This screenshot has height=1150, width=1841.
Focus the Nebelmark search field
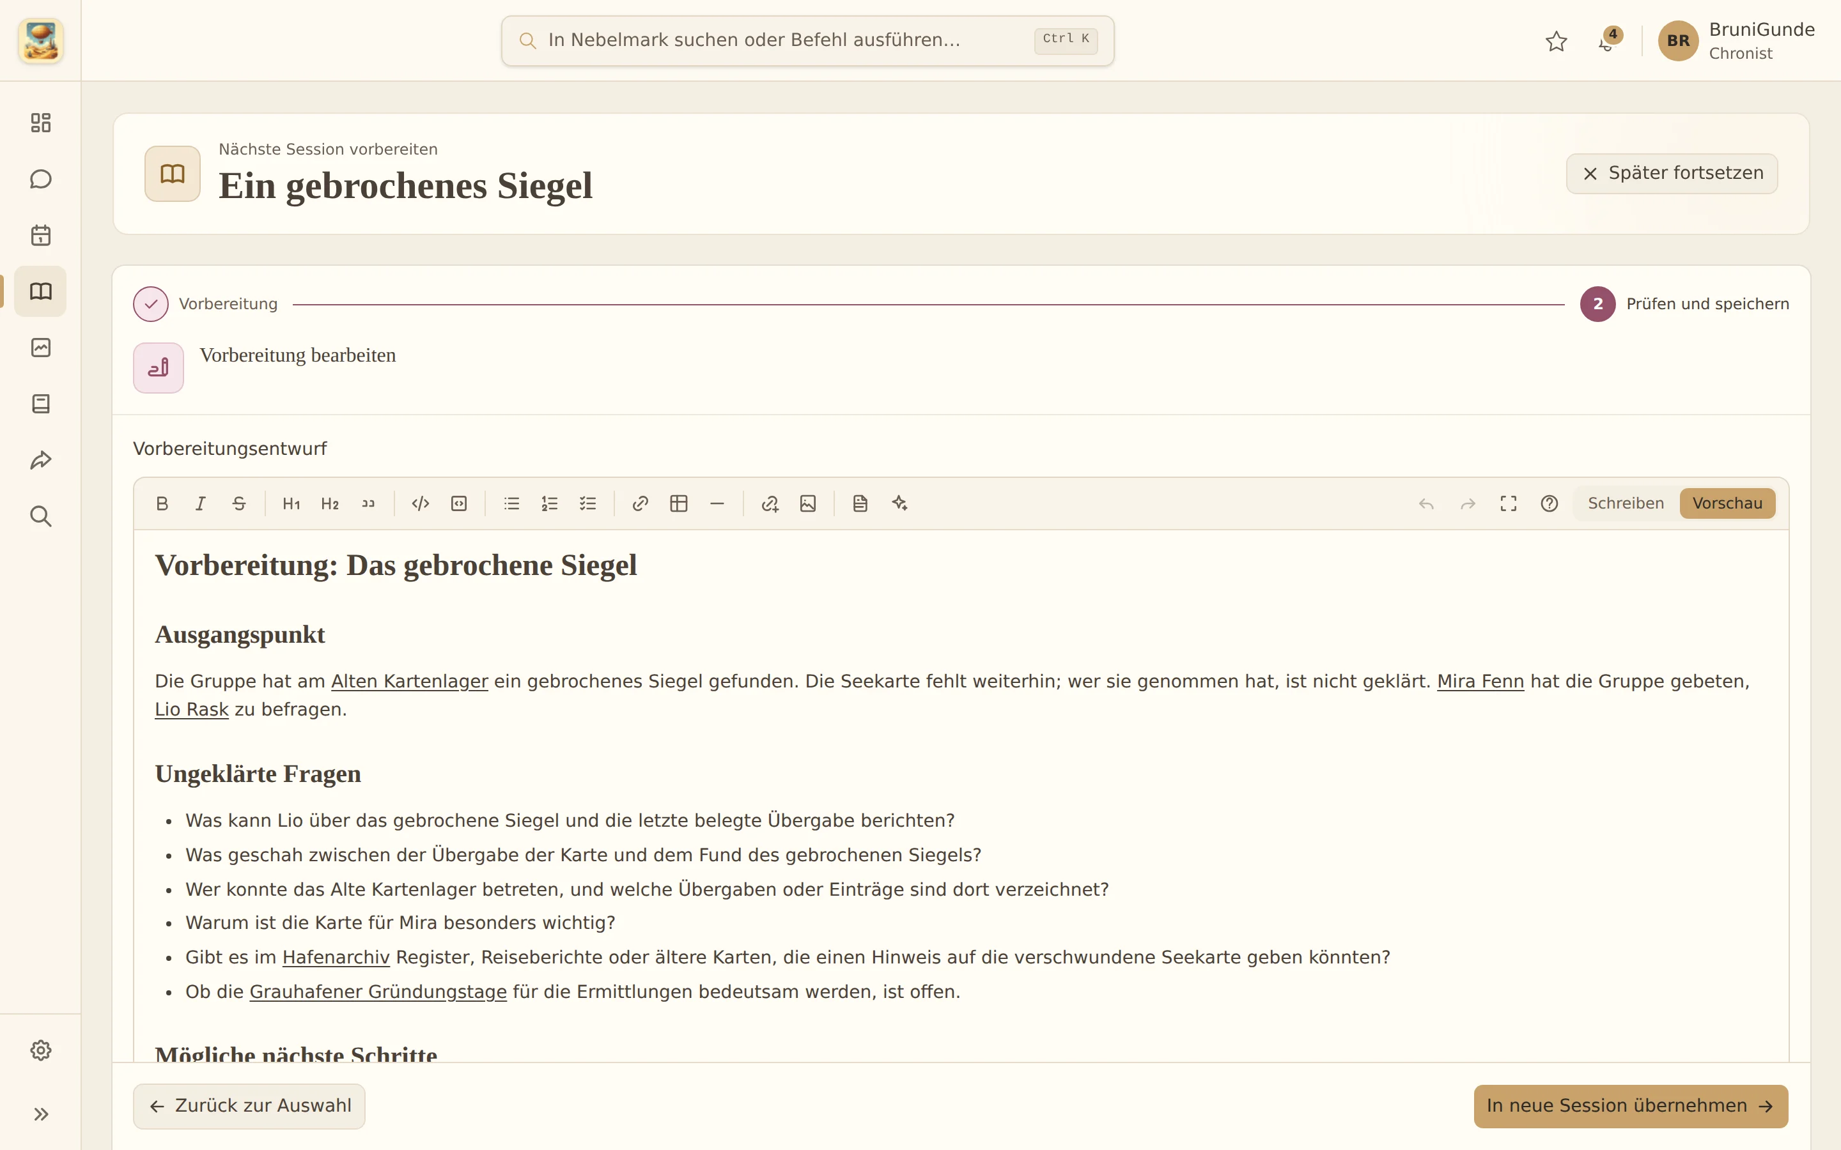[x=807, y=40]
